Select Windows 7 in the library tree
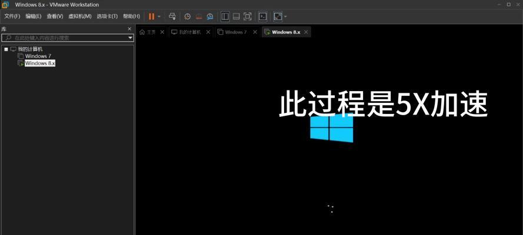Screen dimensions: 523x235 point(38,56)
